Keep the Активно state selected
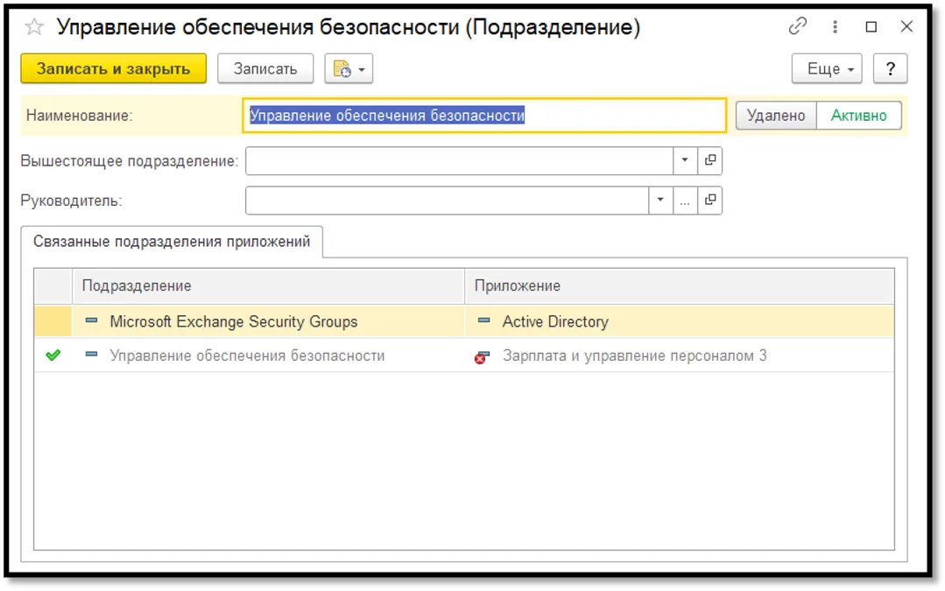 [857, 115]
